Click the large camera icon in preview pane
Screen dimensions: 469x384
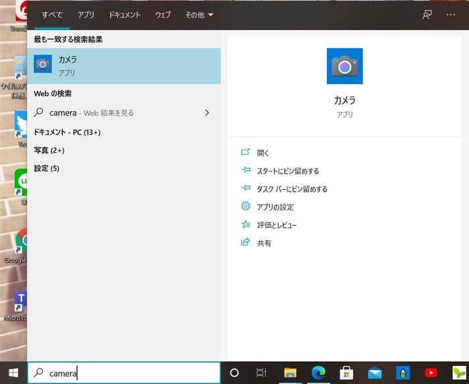click(x=344, y=66)
